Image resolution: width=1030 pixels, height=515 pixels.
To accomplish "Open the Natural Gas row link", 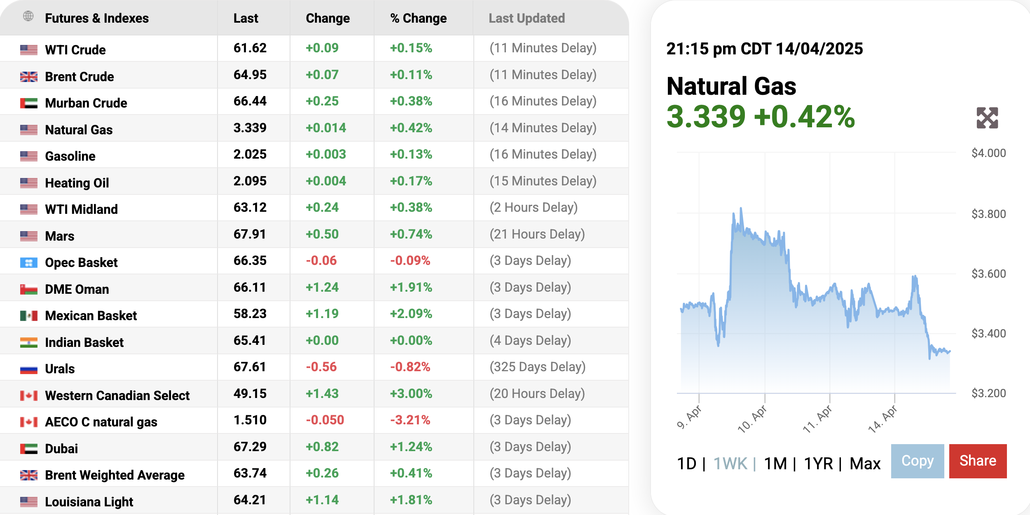I will (x=79, y=130).
